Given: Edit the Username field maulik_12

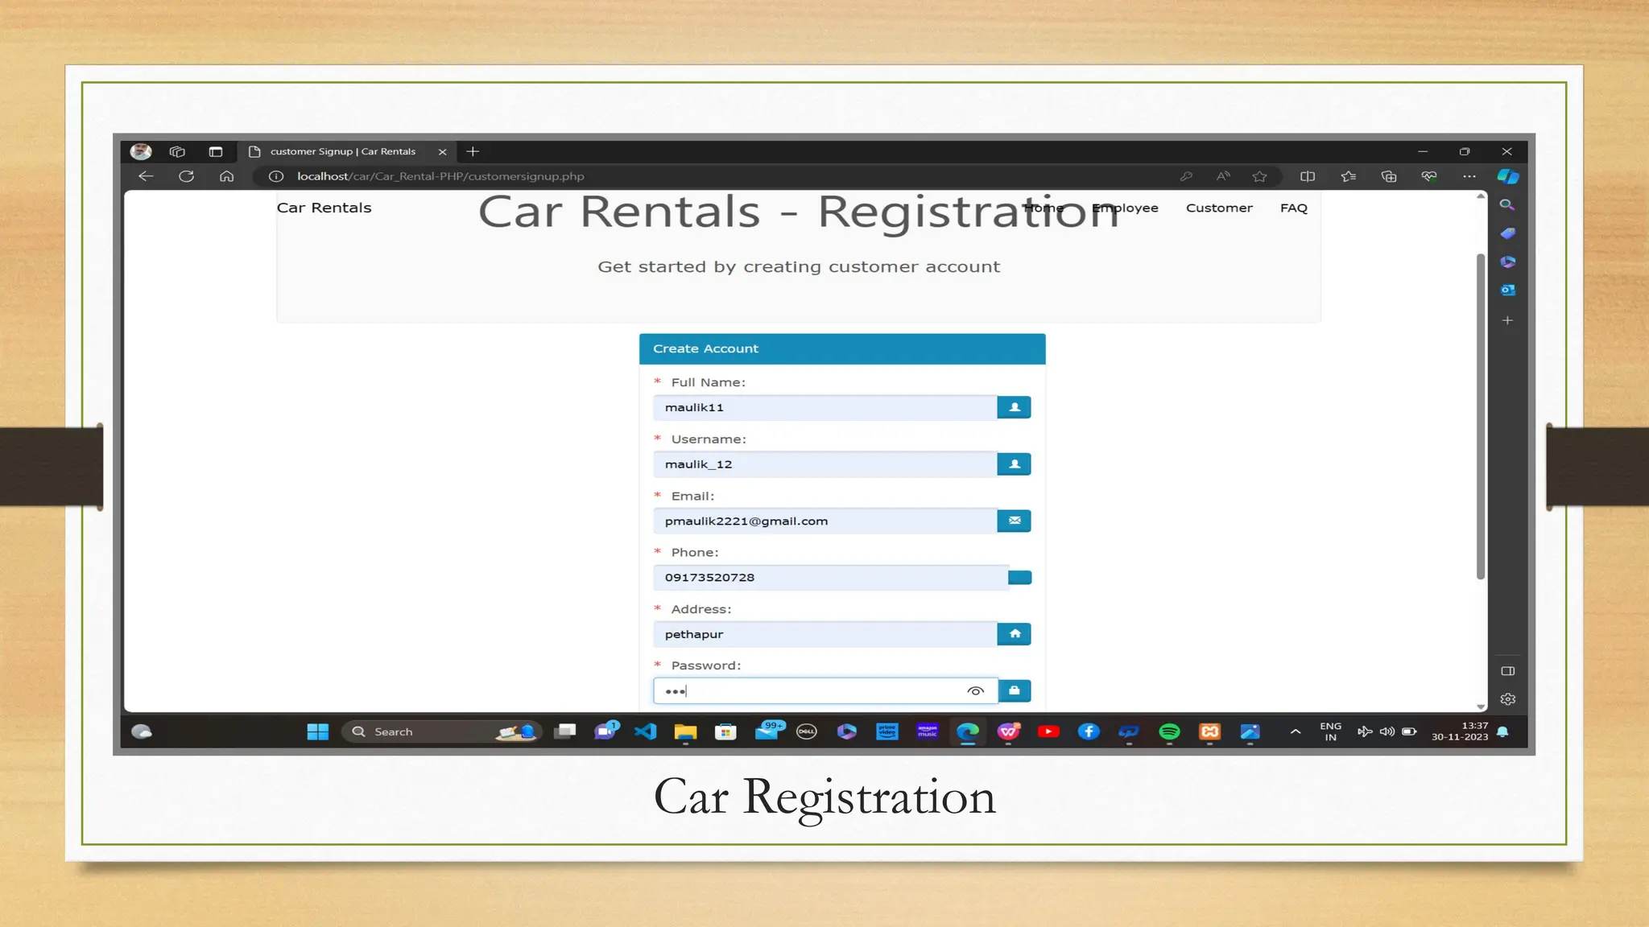Looking at the screenshot, I should pos(824,464).
